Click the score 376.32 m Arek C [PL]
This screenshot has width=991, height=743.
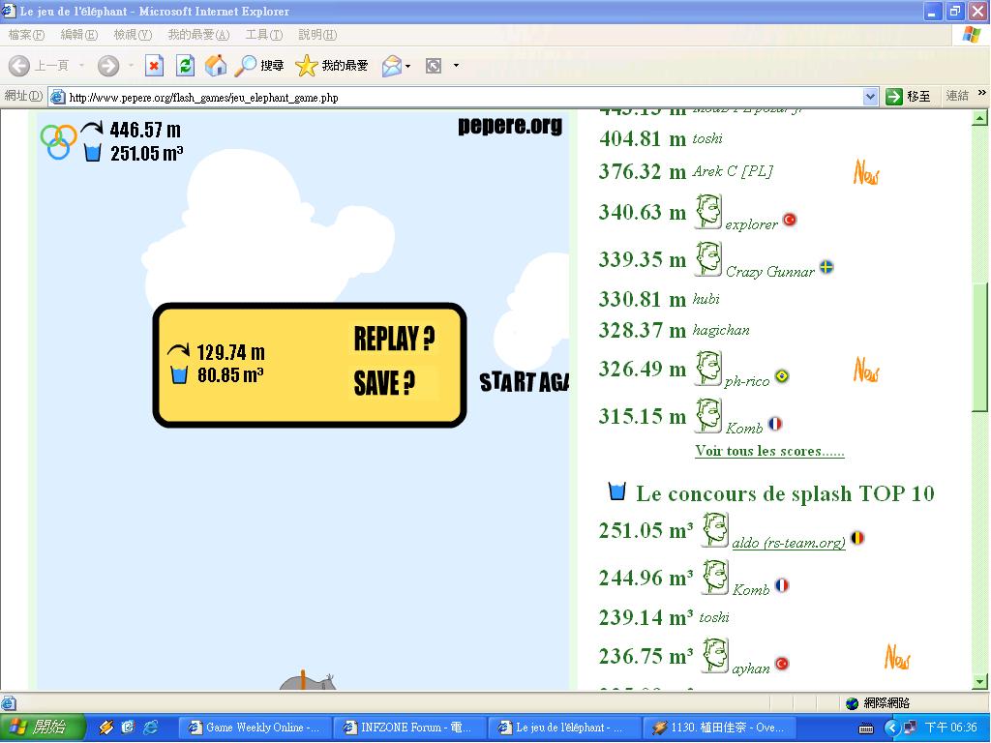pyautogui.click(x=686, y=170)
